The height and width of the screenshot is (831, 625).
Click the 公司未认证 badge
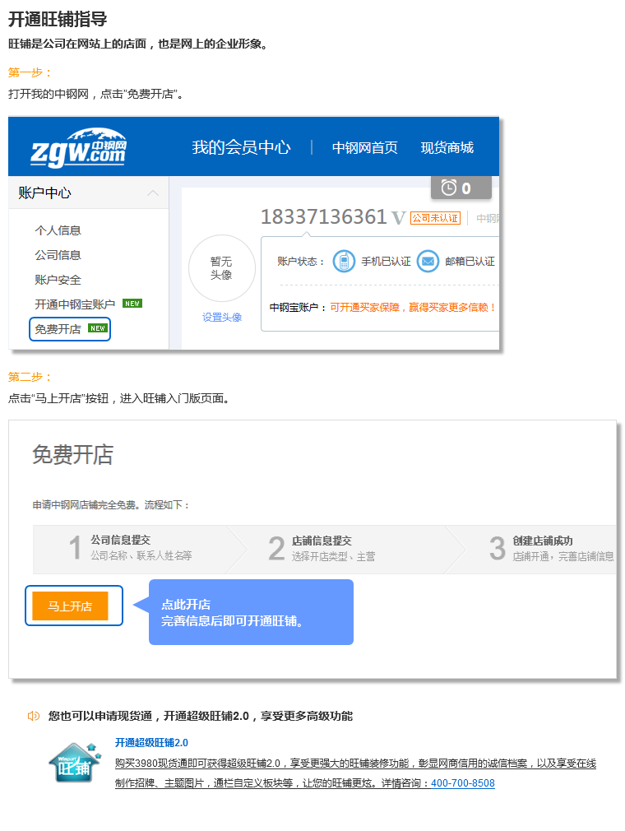point(435,218)
